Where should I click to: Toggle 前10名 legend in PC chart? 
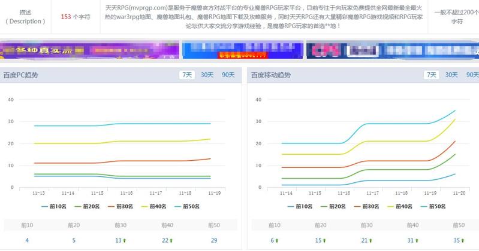pos(54,207)
